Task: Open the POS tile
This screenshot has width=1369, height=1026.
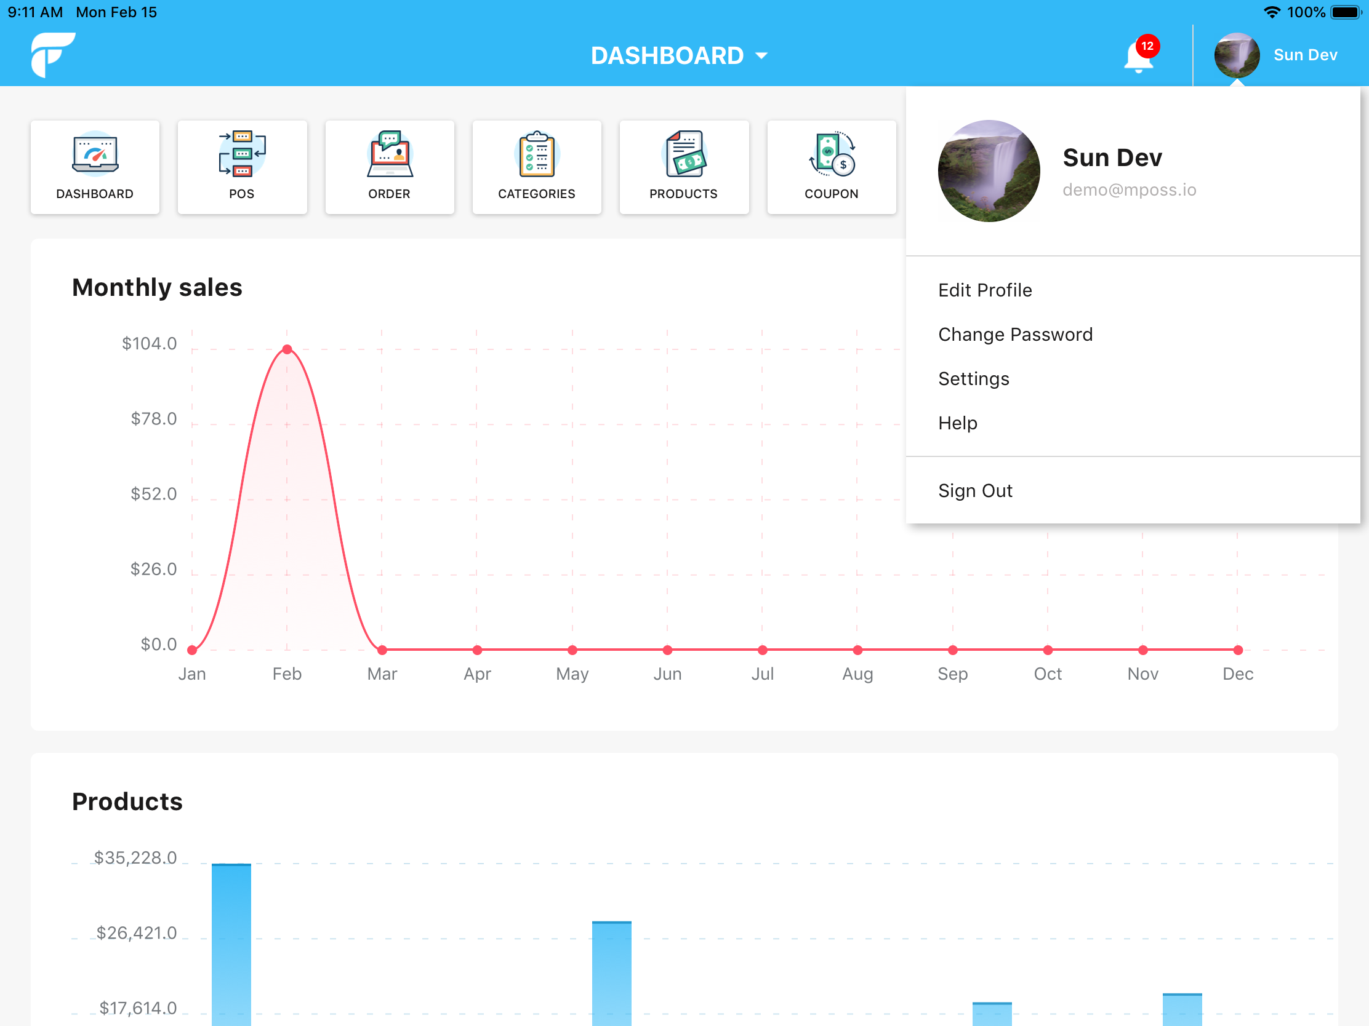Action: [x=242, y=167]
